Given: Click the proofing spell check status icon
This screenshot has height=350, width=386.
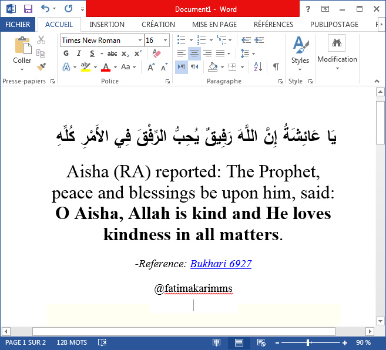Looking at the screenshot, I should tap(102, 342).
